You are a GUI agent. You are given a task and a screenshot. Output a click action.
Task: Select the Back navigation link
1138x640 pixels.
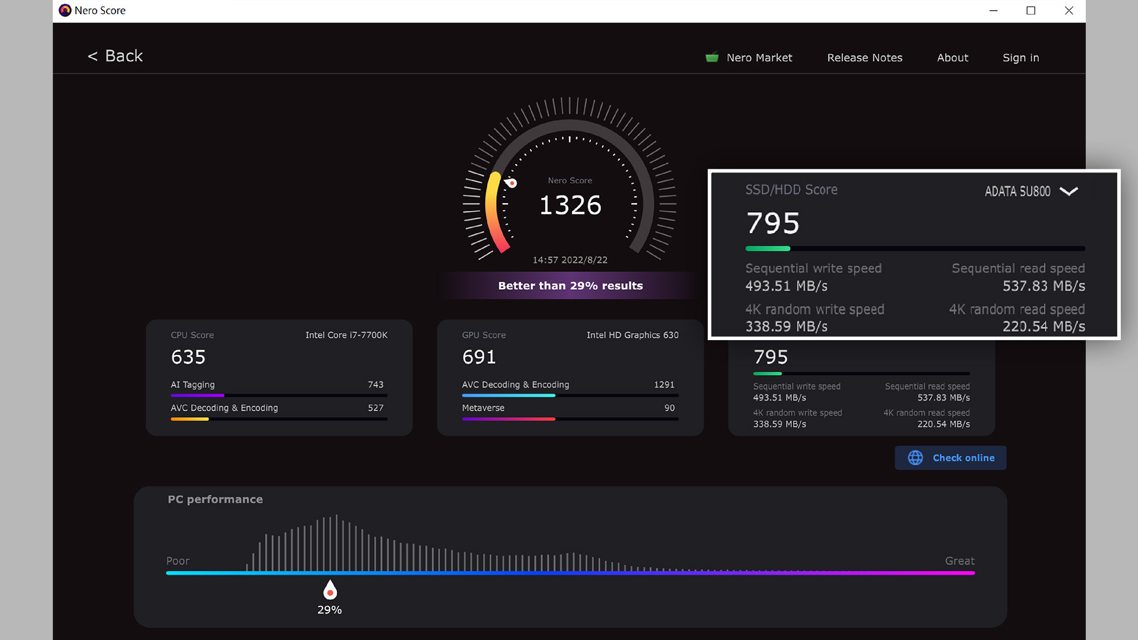(x=116, y=56)
